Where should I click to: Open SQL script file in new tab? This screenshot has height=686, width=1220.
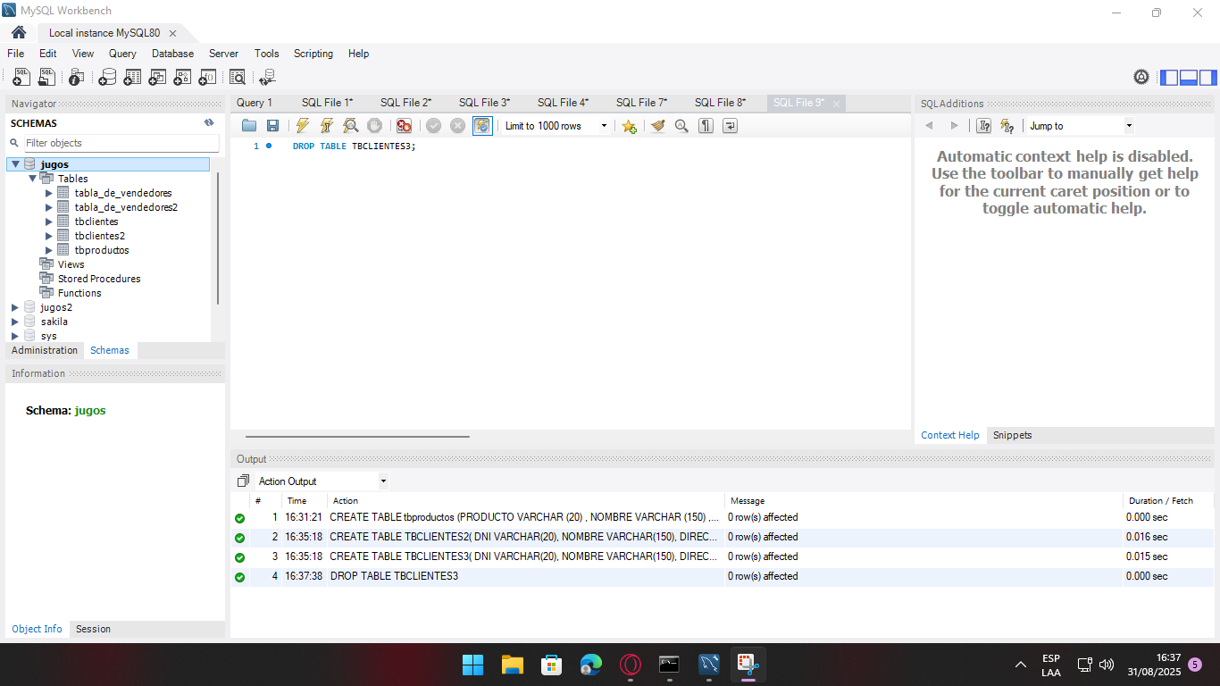tap(47, 78)
